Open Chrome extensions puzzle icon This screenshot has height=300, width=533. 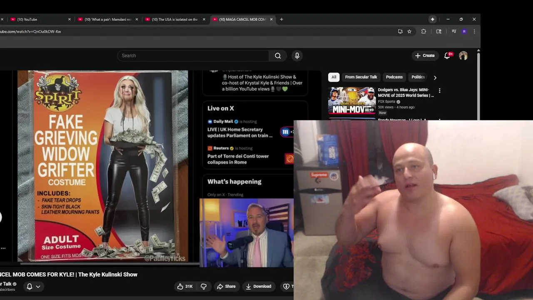point(423,31)
